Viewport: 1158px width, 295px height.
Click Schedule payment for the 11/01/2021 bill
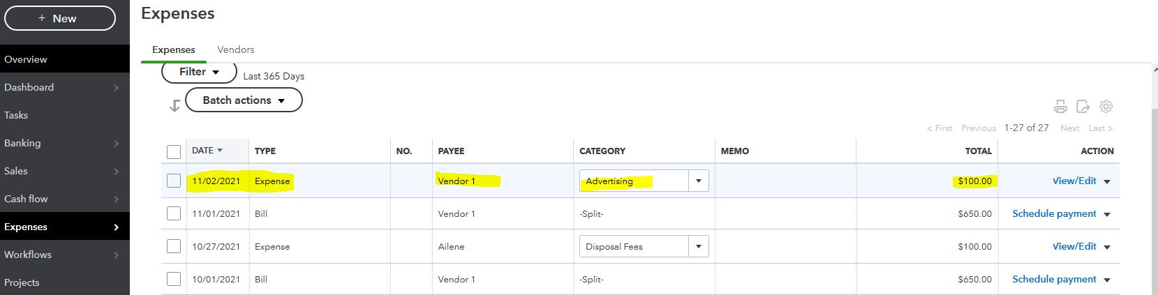coord(1054,213)
